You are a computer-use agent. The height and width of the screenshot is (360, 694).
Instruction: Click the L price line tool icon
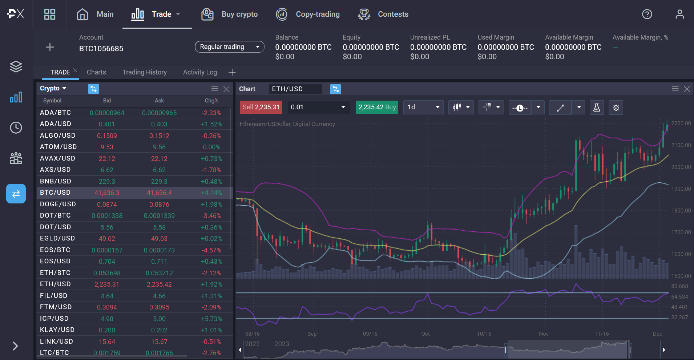520,108
